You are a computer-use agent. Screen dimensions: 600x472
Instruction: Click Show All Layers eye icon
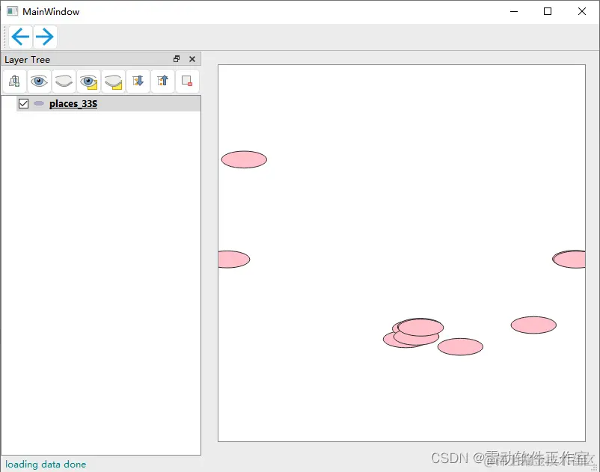39,81
